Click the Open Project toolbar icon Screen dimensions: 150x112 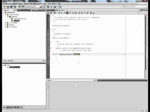[11, 7]
